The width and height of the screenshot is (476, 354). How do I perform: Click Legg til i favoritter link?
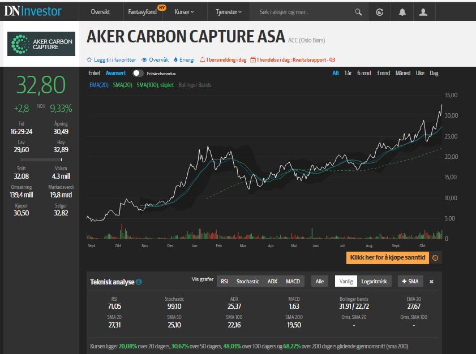(115, 60)
